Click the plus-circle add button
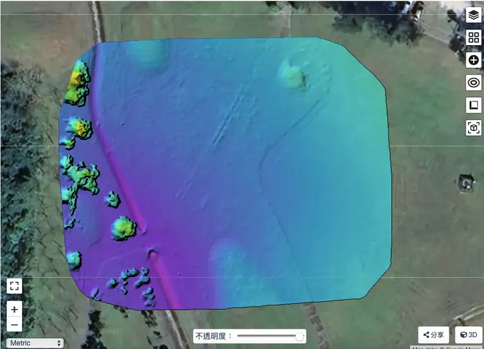This screenshot has height=349, width=484. (x=474, y=60)
